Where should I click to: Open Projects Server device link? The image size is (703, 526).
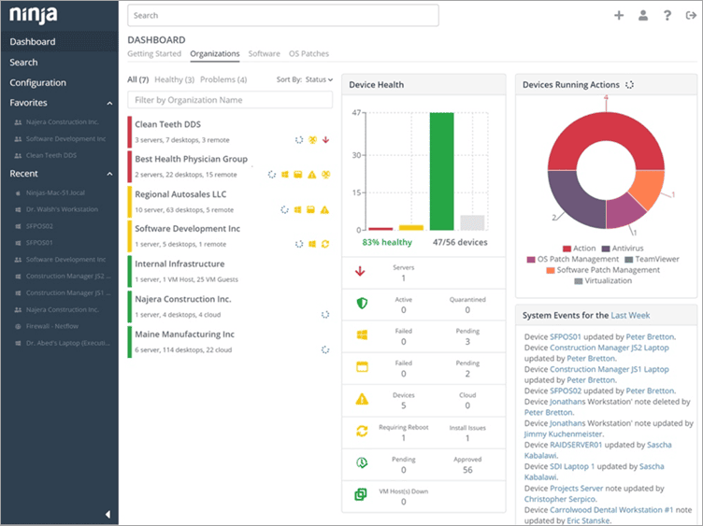[576, 489]
